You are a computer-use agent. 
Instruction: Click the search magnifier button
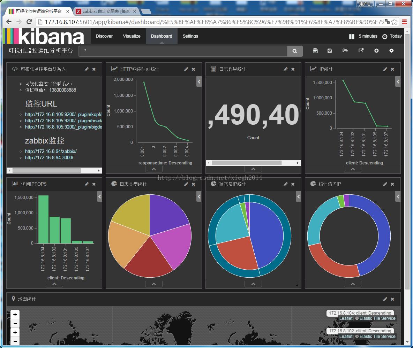[294, 51]
